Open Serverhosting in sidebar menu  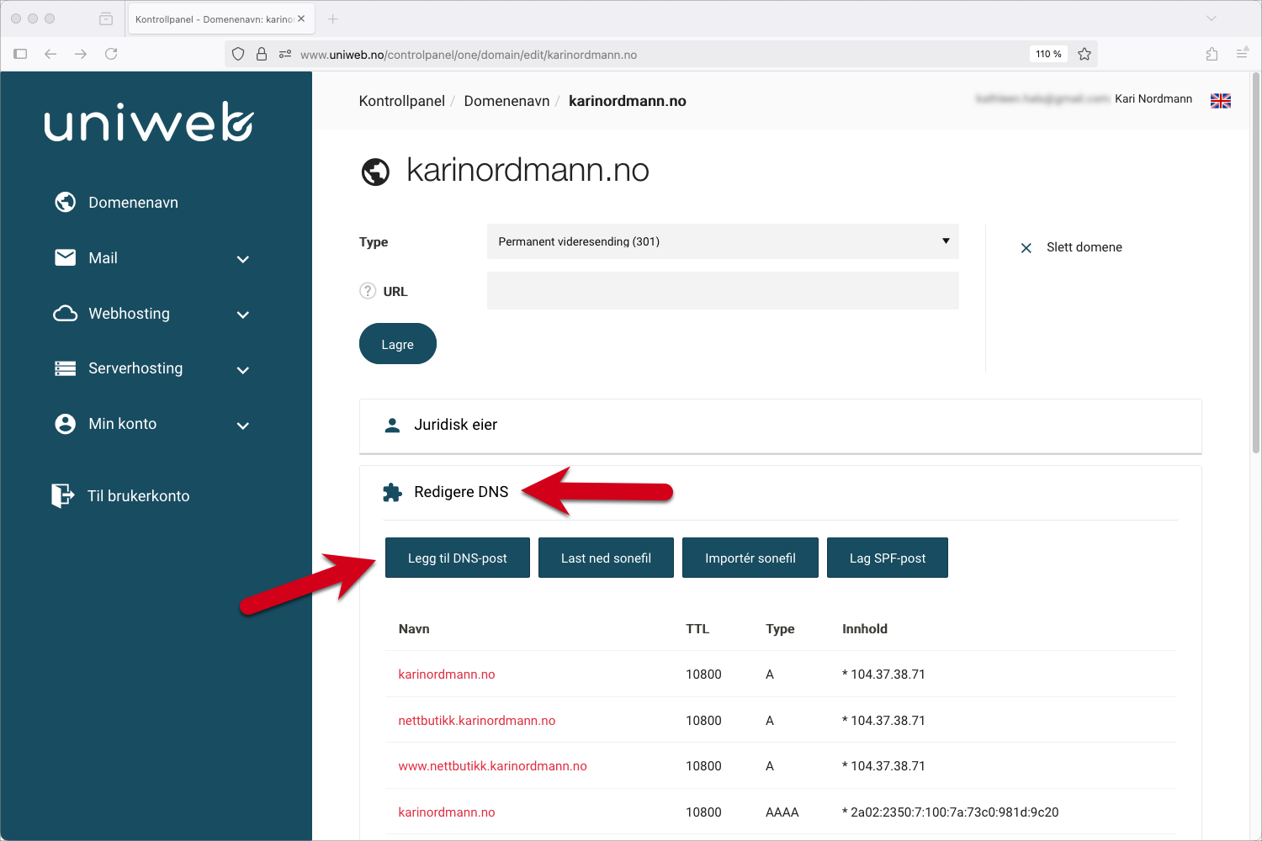[135, 368]
